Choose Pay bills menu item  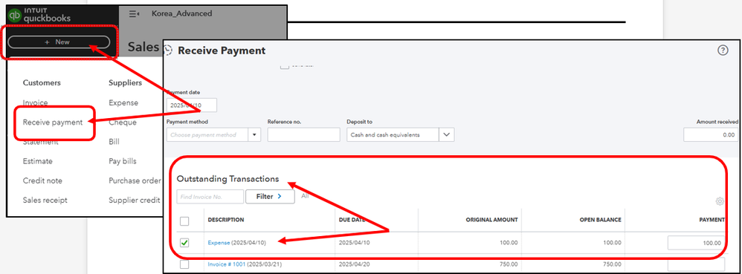(122, 161)
